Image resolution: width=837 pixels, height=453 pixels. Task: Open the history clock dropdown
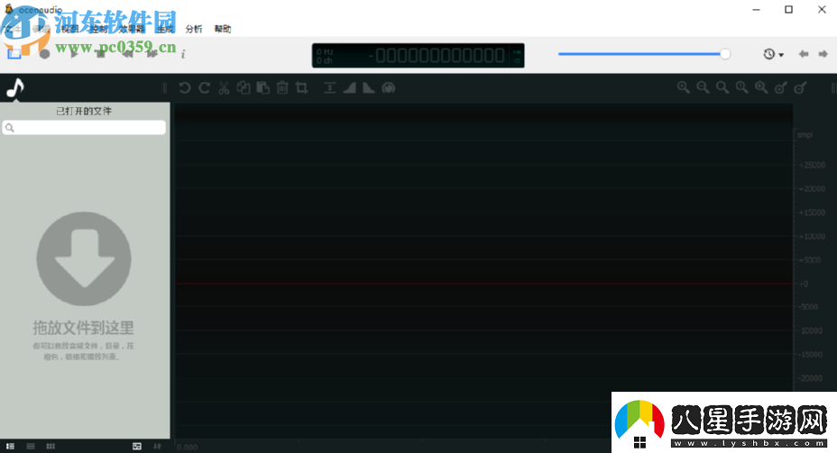click(x=773, y=54)
